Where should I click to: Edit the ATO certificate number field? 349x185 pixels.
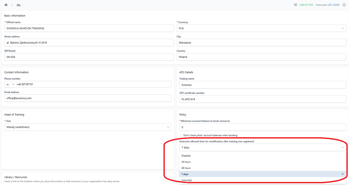263,99
